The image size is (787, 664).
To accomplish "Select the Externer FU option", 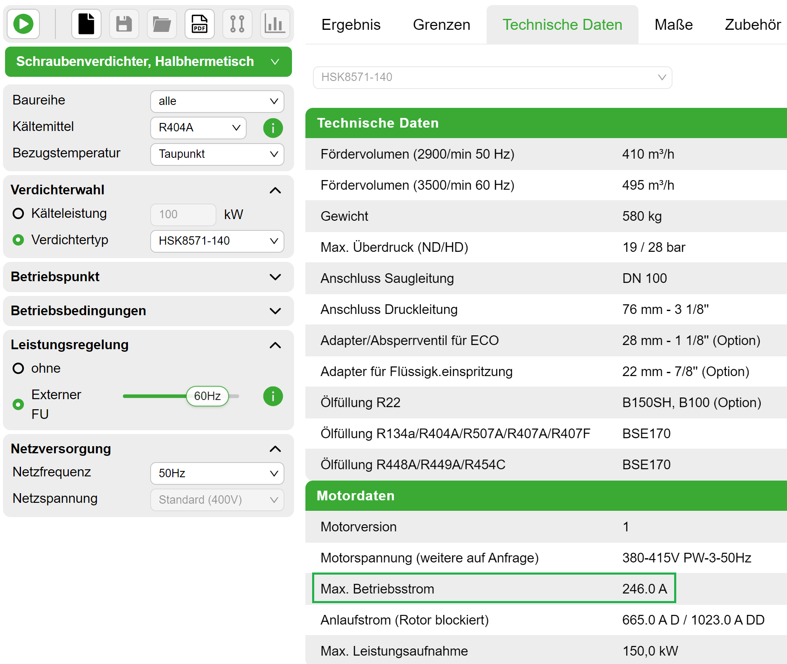I will click(x=18, y=405).
